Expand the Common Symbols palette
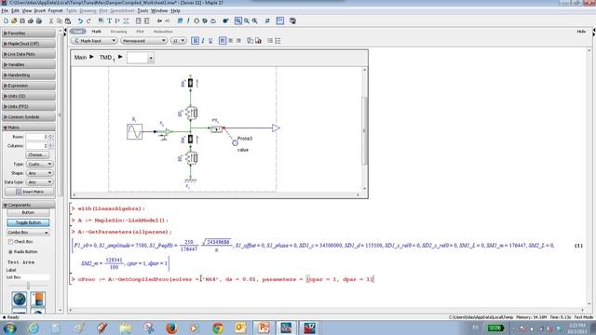The height and width of the screenshot is (335, 596). coord(29,117)
